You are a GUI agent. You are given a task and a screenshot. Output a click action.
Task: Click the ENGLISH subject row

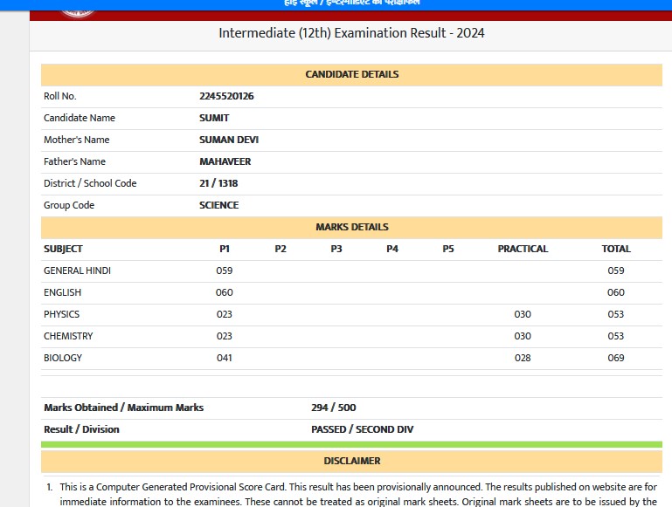[352, 292]
